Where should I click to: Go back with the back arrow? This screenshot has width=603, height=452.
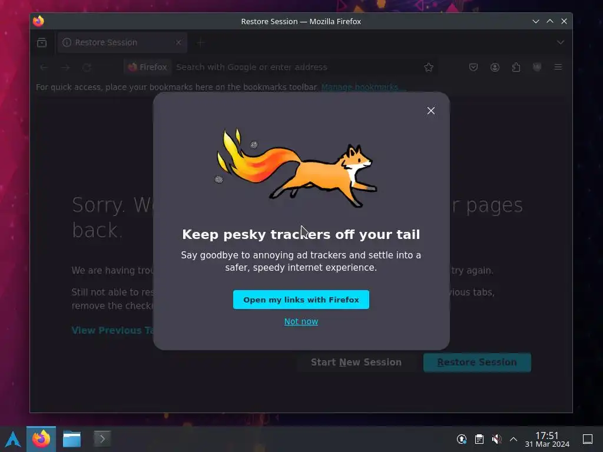pyautogui.click(x=44, y=67)
